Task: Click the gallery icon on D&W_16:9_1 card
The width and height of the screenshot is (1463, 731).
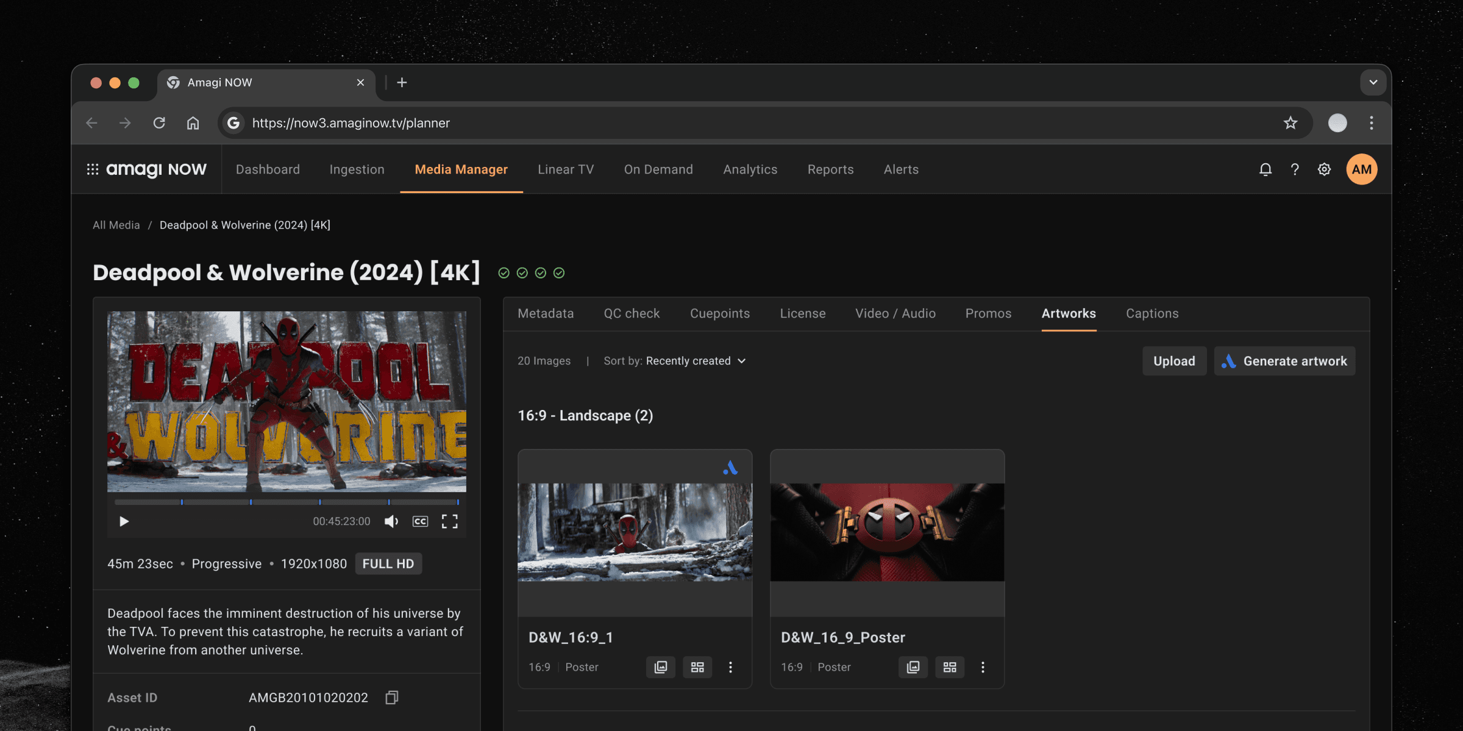Action: (x=661, y=667)
